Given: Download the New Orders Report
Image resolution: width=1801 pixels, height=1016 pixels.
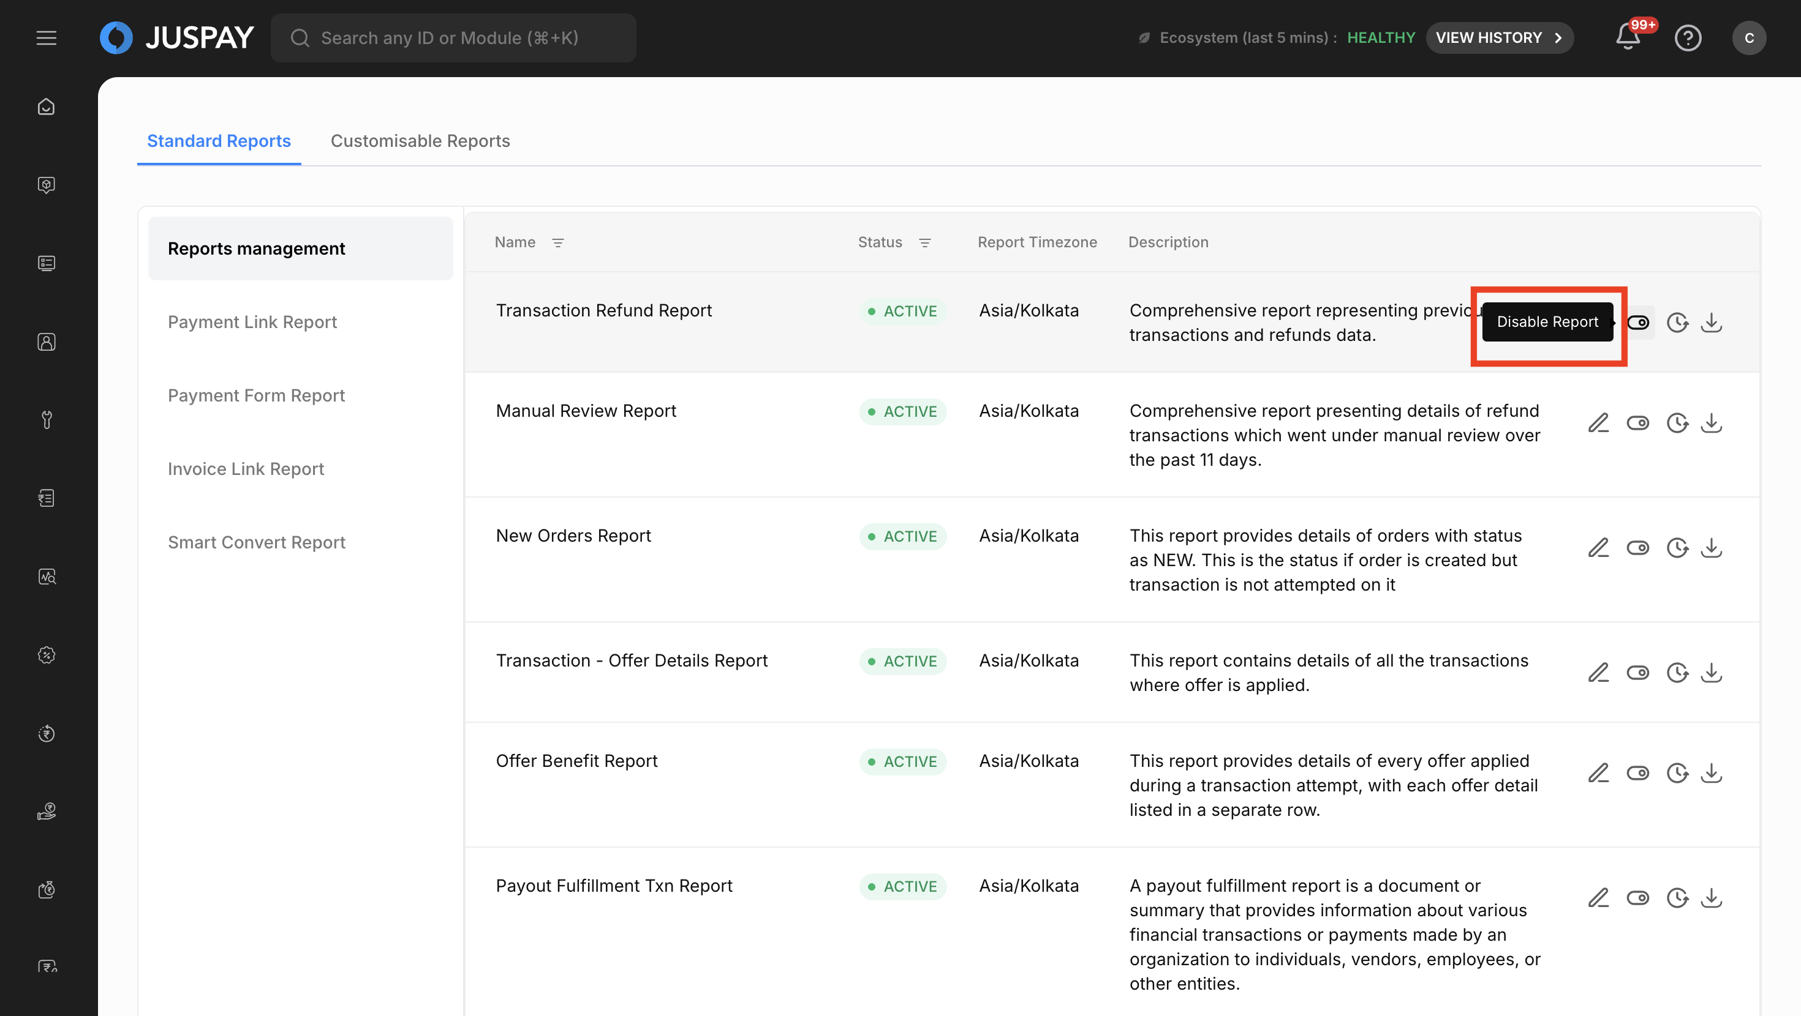Looking at the screenshot, I should click(x=1712, y=547).
